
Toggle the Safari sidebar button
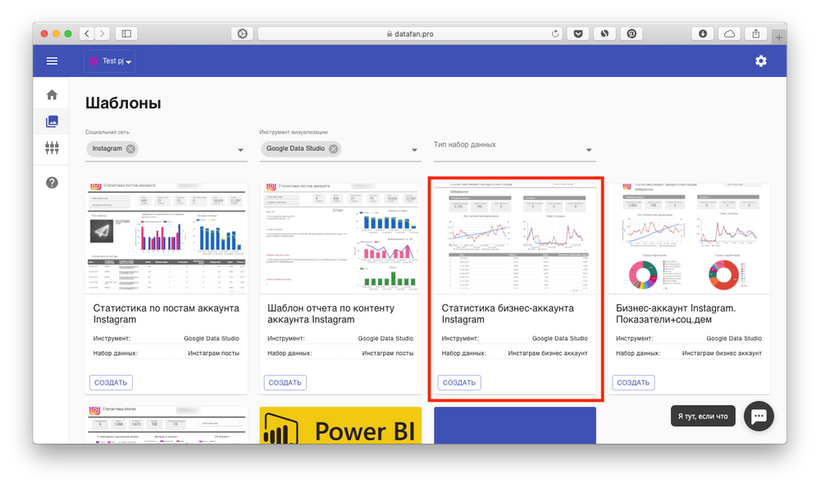126,34
